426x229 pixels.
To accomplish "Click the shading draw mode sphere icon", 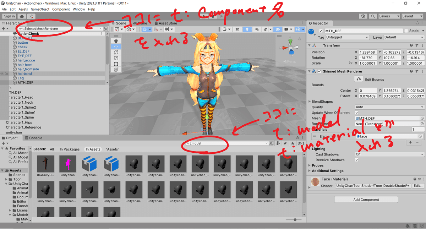I will tap(224, 29).
